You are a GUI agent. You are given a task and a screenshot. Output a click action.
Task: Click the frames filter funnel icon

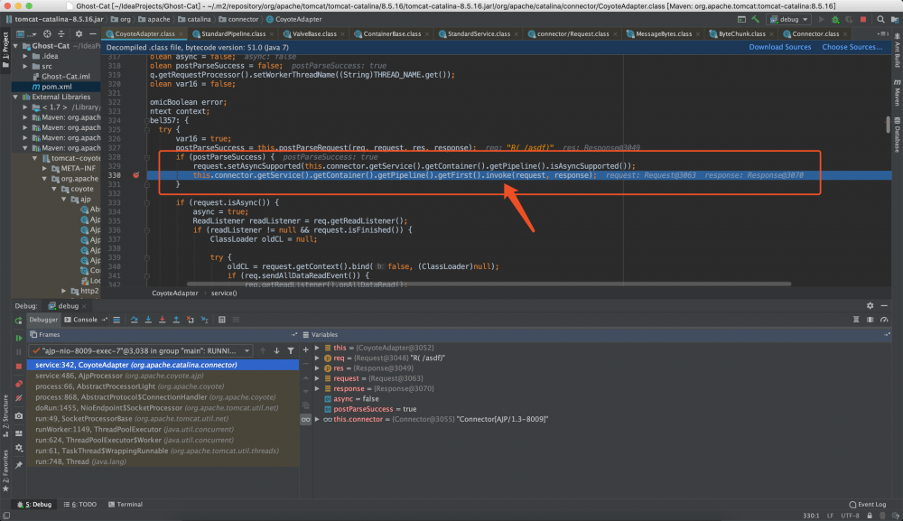290,350
